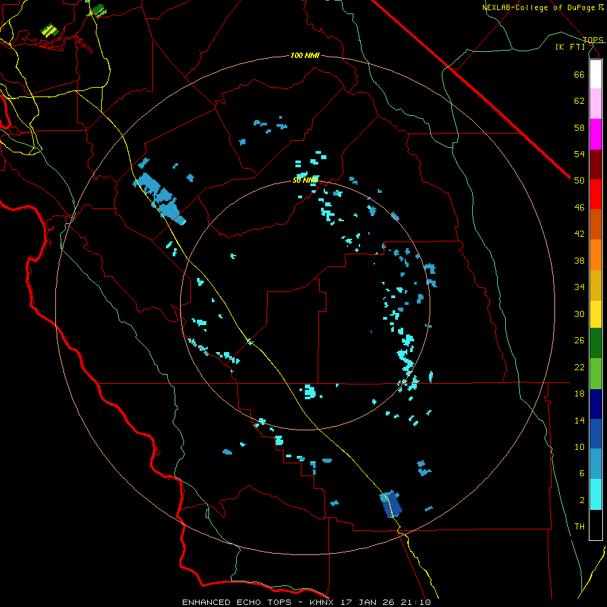Pick the cyan legend swatch
607x607 pixels.
pos(596,494)
